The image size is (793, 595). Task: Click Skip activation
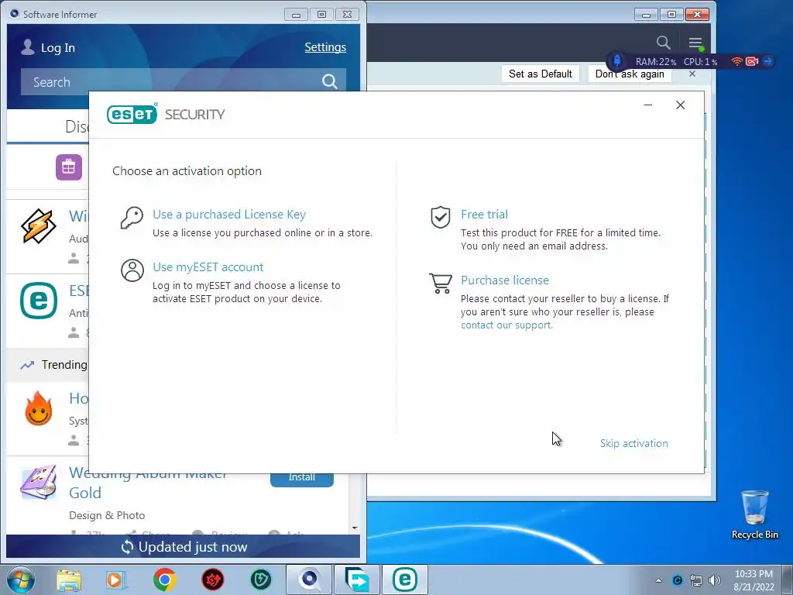coord(633,443)
